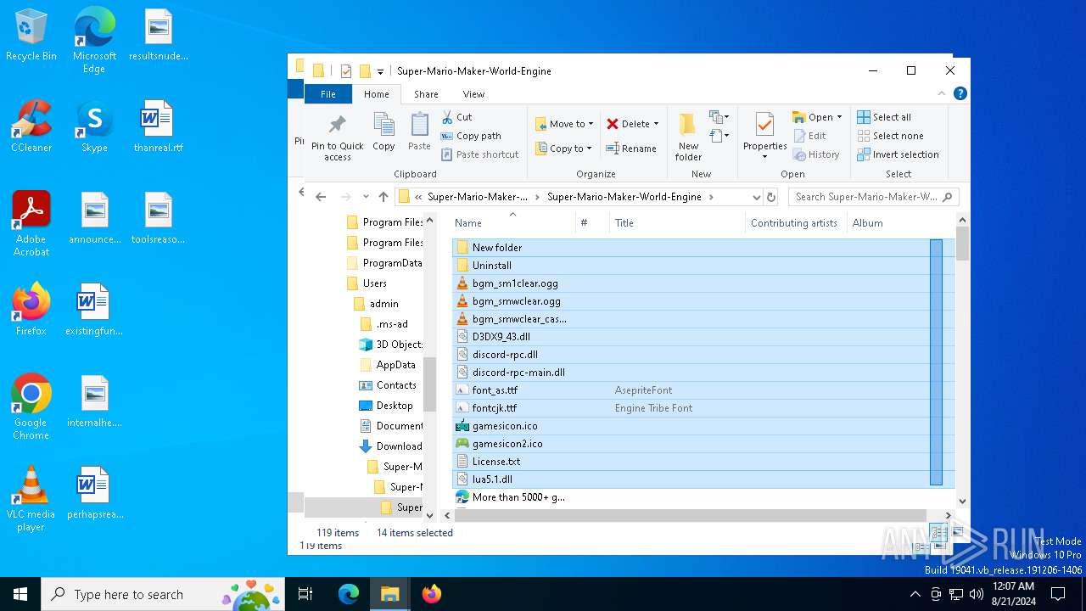Open VLC media player desktop shortcut
The image size is (1086, 611).
click(31, 499)
